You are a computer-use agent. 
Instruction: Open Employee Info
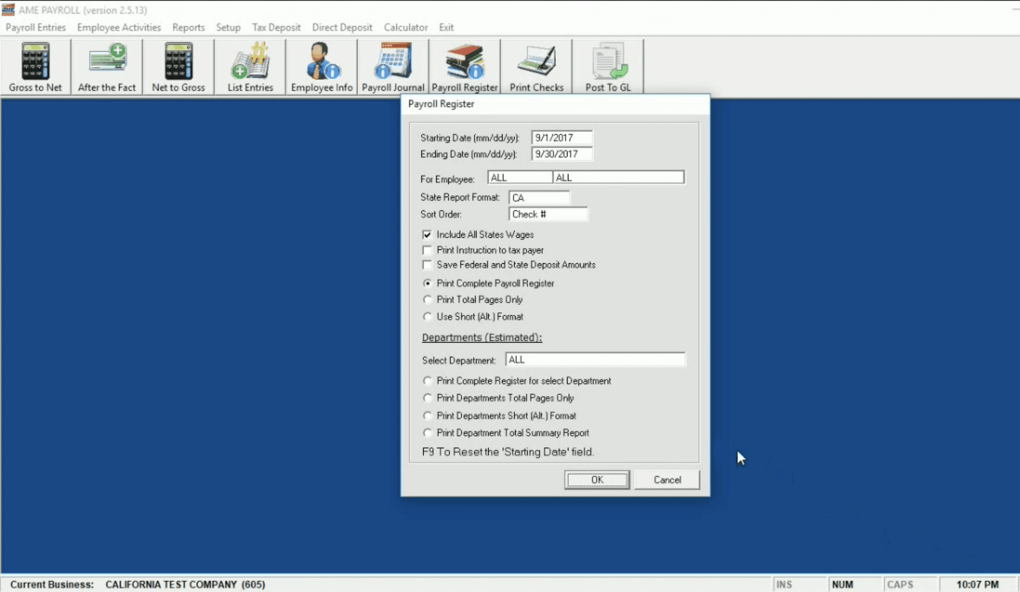pos(321,65)
